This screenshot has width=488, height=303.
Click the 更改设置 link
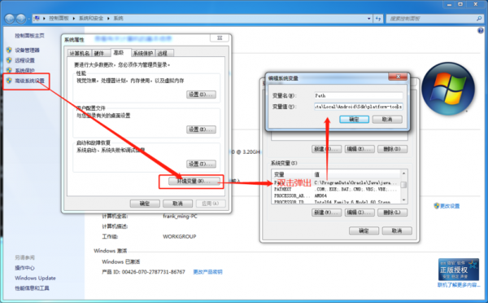pos(450,206)
